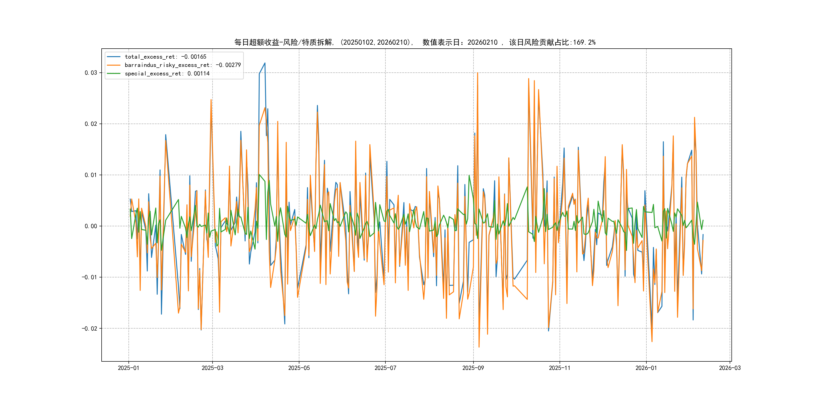The height and width of the screenshot is (406, 813).
Task: Click the 0.03 y-axis tick label
Action: pos(91,73)
